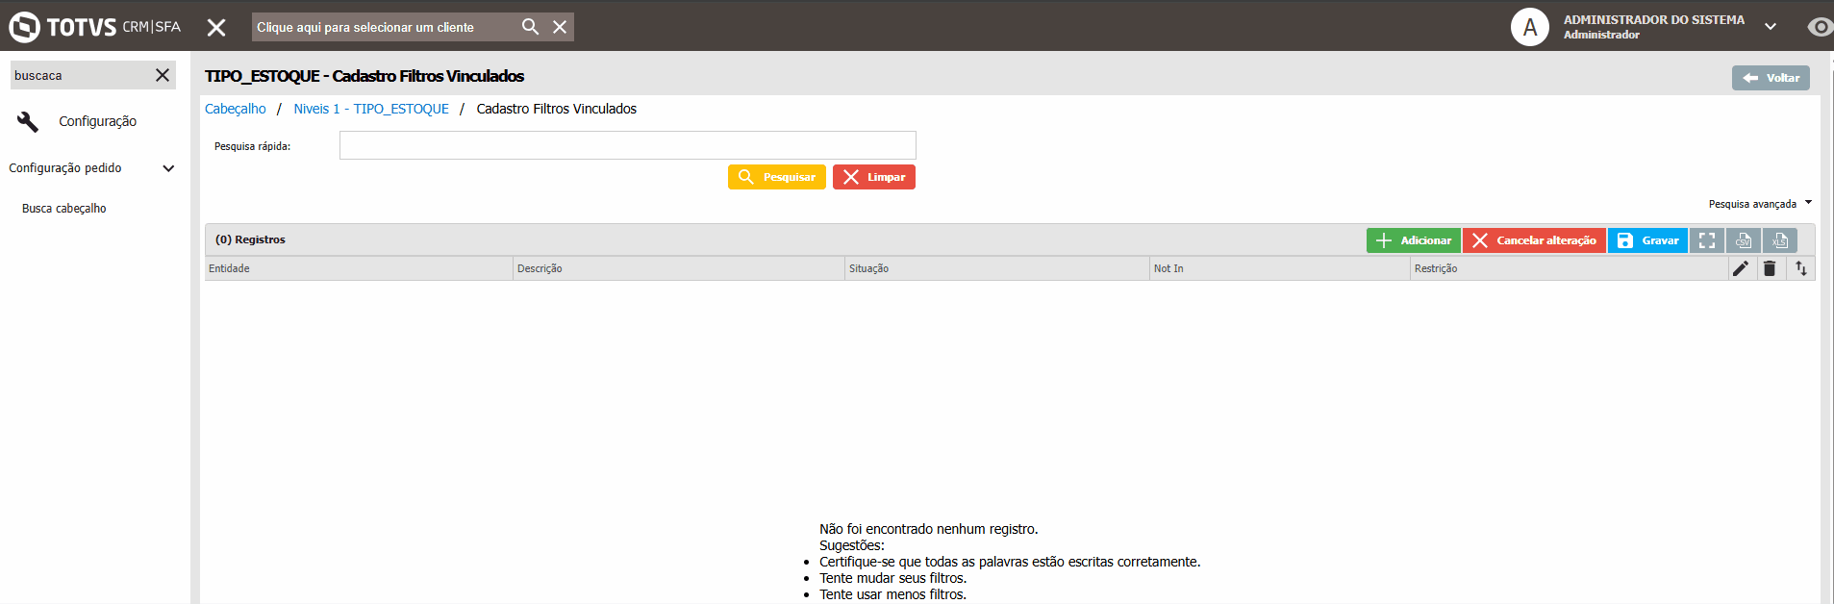This screenshot has width=1834, height=604.
Task: Collapse the Configuração pedido menu group
Action: click(168, 168)
